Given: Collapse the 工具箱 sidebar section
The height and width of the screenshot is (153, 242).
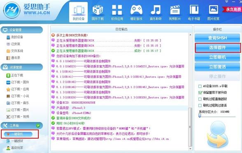Looking at the screenshot, I should point(21,126).
